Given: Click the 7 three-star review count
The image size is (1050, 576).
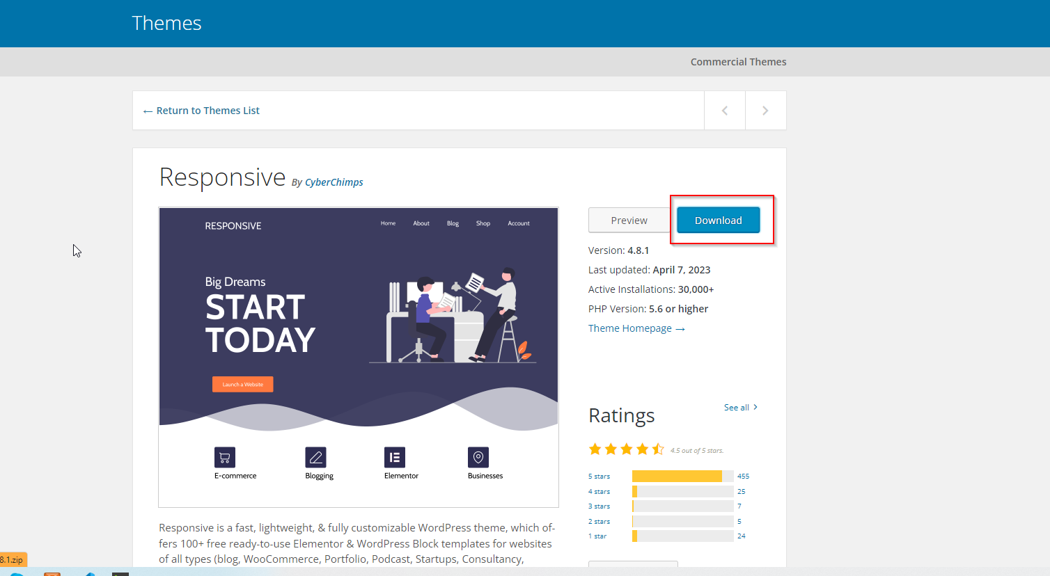Looking at the screenshot, I should point(739,506).
